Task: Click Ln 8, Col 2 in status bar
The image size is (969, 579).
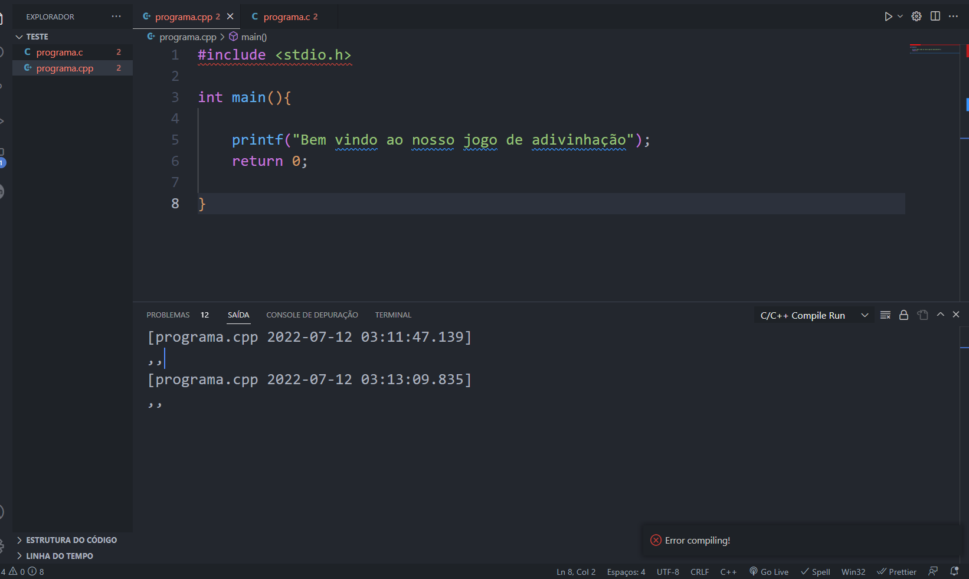Action: 576,572
